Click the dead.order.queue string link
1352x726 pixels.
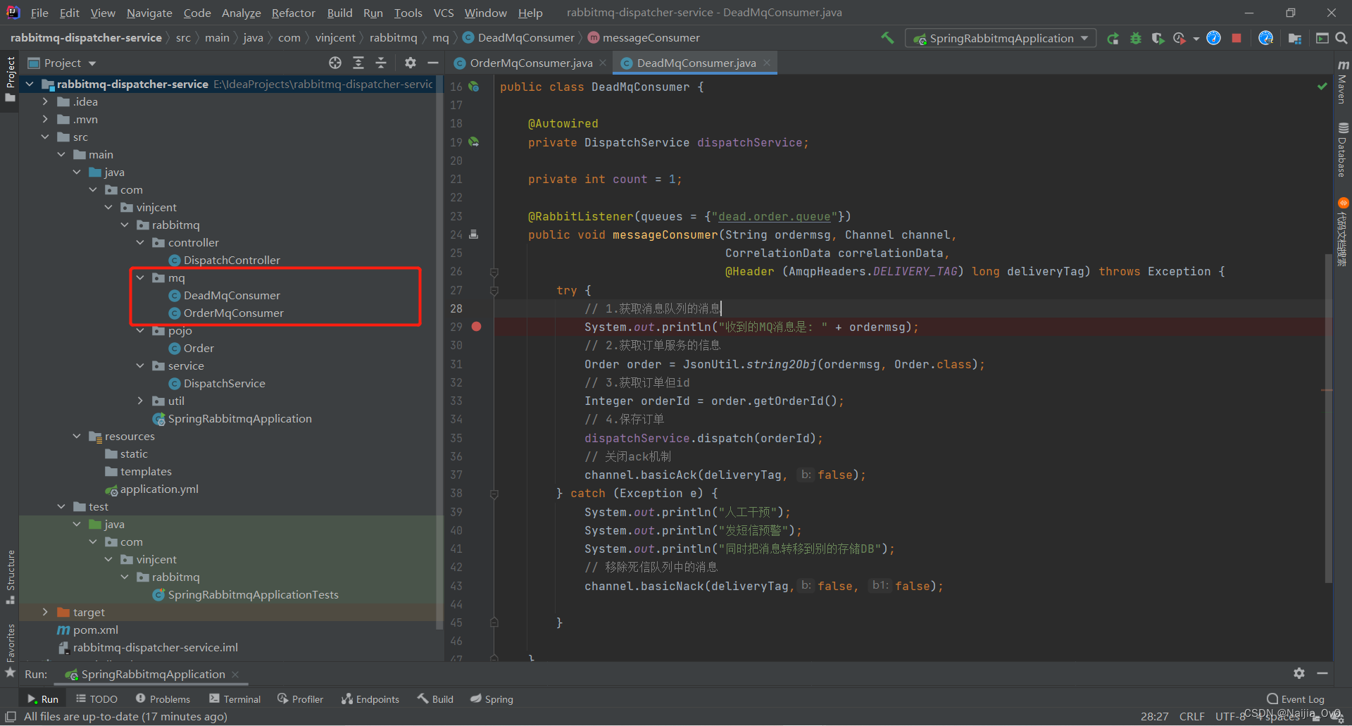point(774,216)
